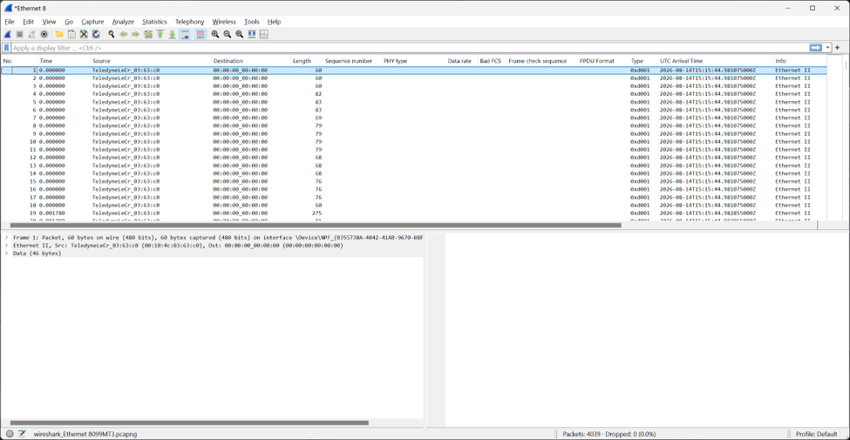This screenshot has width=850, height=440.
Task: Reload this capture file
Action: [96, 34]
